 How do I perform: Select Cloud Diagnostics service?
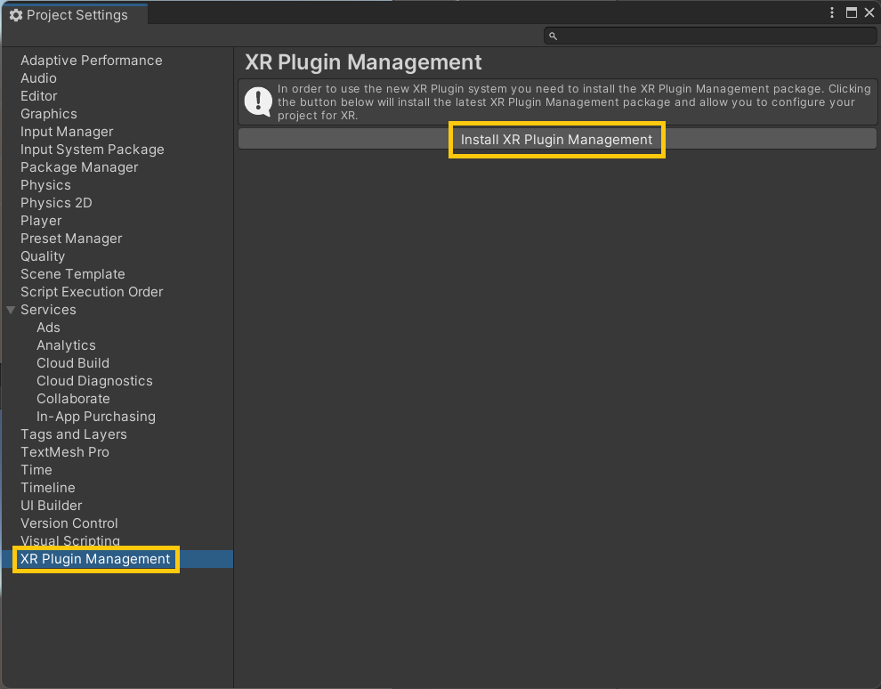coord(94,381)
